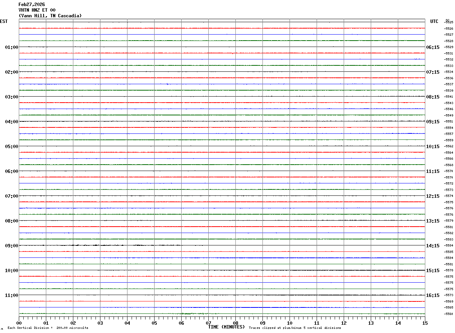Click the DC offset value "-5551"

coord(449,122)
